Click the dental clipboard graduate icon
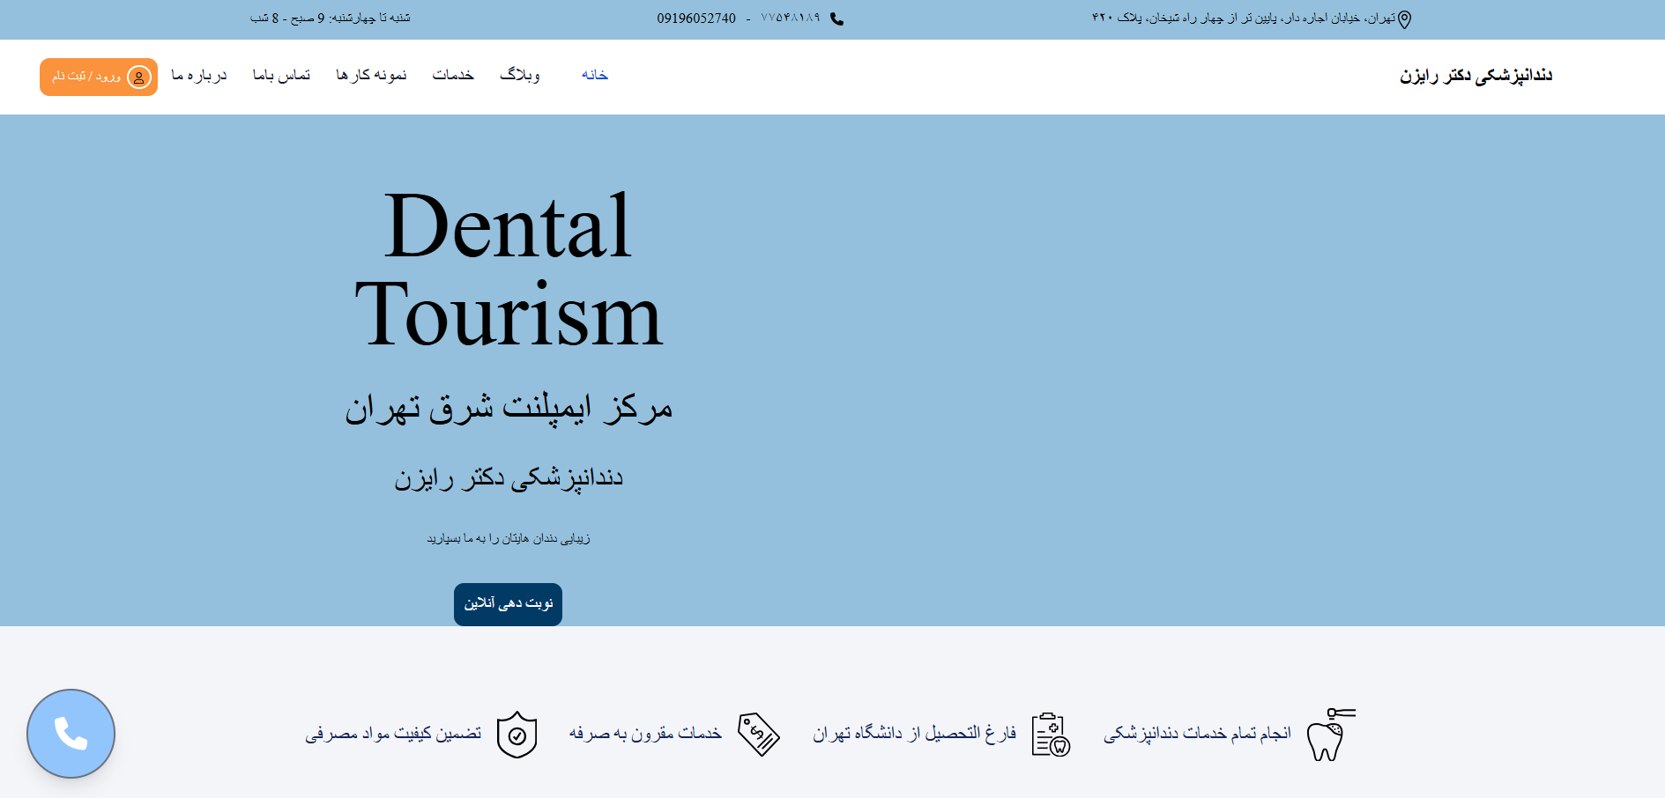The image size is (1665, 798). coord(1051,735)
